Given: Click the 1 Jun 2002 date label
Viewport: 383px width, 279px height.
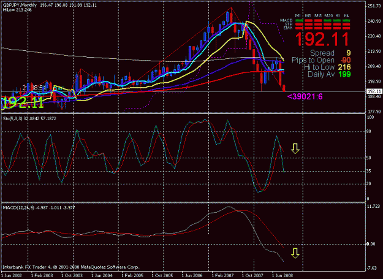Looking at the screenshot, I should pos(12,275).
